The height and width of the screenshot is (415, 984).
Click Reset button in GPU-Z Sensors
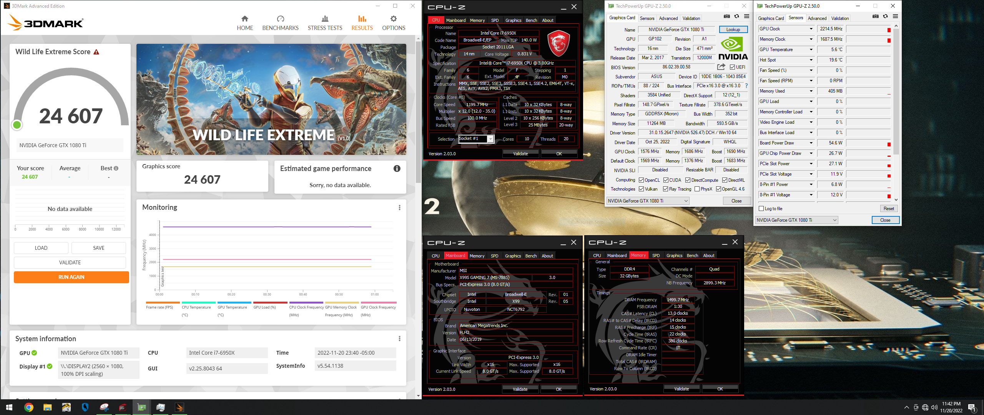(x=888, y=209)
